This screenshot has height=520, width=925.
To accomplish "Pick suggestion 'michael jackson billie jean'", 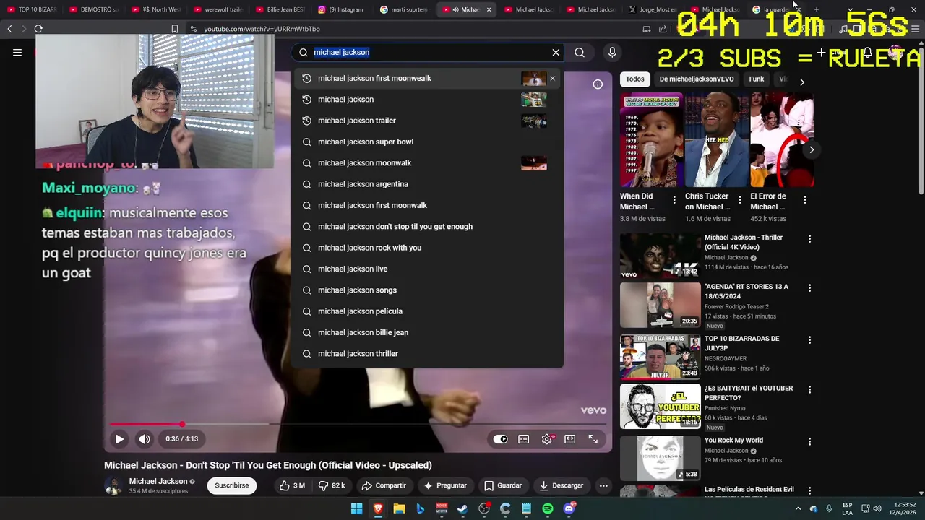I will coord(427,332).
